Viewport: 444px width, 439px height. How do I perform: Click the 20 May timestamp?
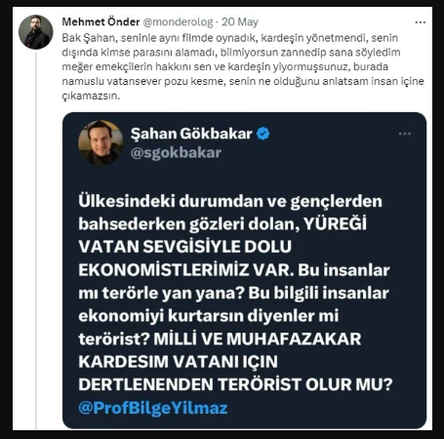coord(240,22)
